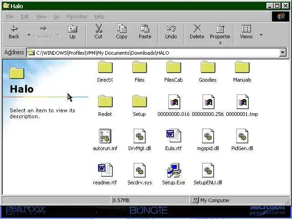
Task: Select the Secdrv.sys file icon
Action: [140, 170]
